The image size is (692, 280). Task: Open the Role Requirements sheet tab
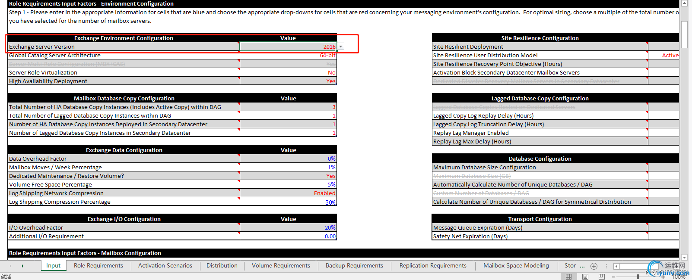pos(98,266)
